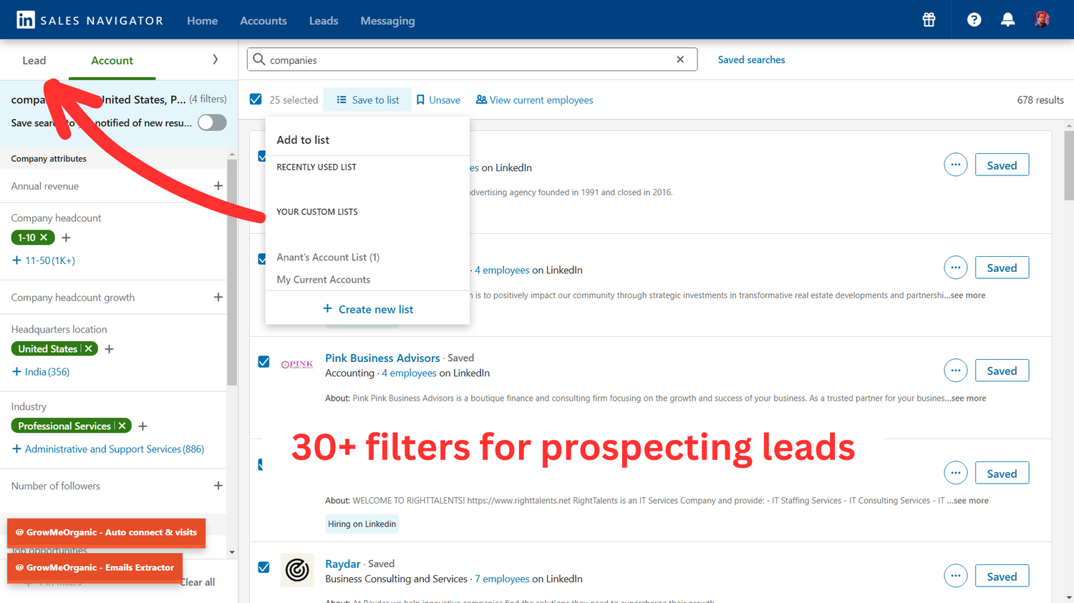The image size is (1074, 603).
Task: Open the profile avatar menu
Action: coord(1042,19)
